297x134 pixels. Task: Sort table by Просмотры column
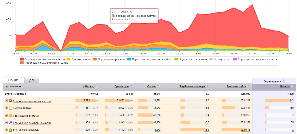point(122,87)
